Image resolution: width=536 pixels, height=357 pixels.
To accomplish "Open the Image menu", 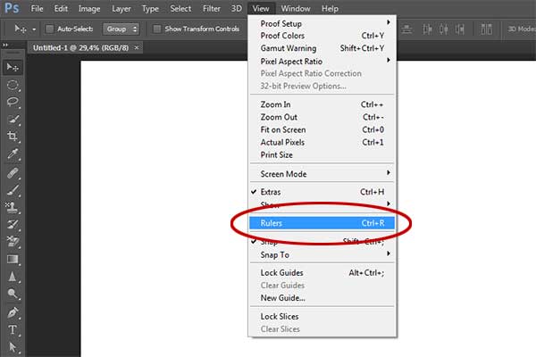I will click(x=89, y=9).
